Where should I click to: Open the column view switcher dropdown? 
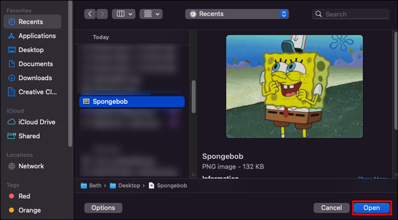pyautogui.click(x=123, y=14)
